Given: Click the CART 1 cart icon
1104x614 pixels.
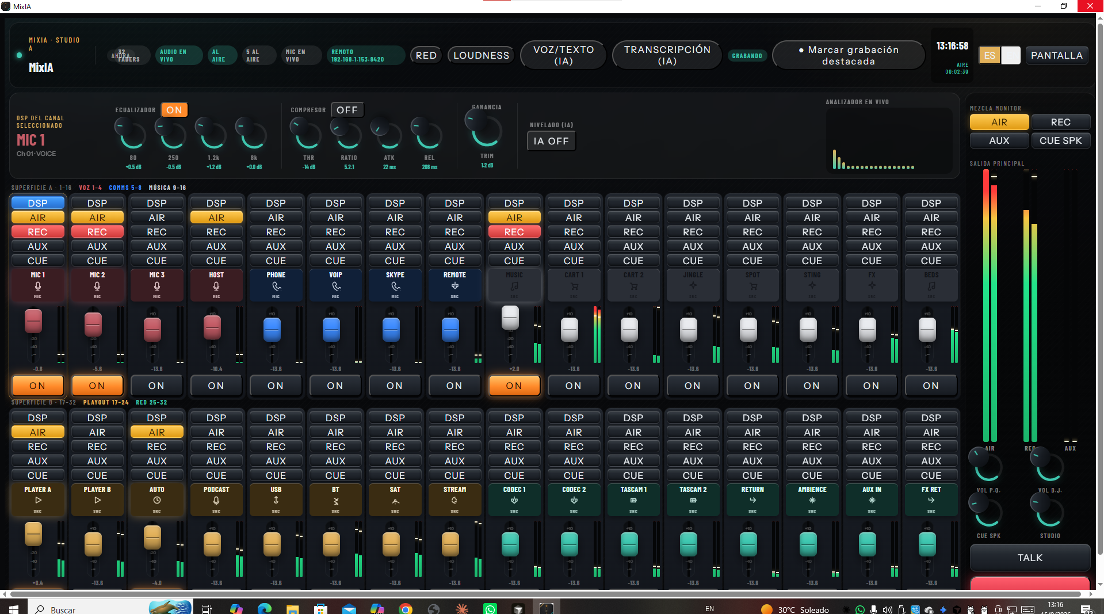Looking at the screenshot, I should pos(574,286).
